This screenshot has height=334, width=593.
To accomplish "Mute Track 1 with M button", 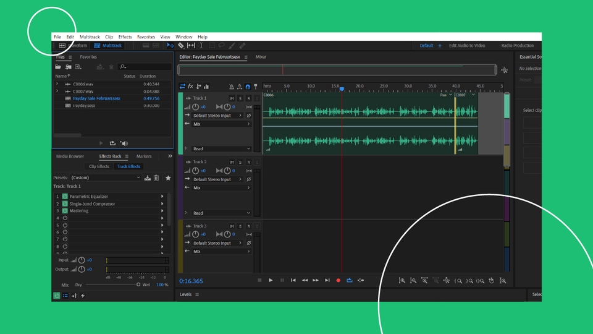I will pyautogui.click(x=232, y=98).
